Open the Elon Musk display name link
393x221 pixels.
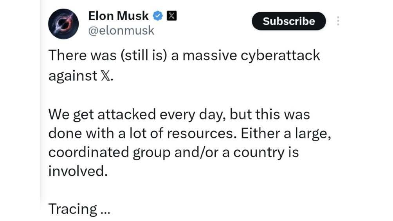[x=118, y=16]
